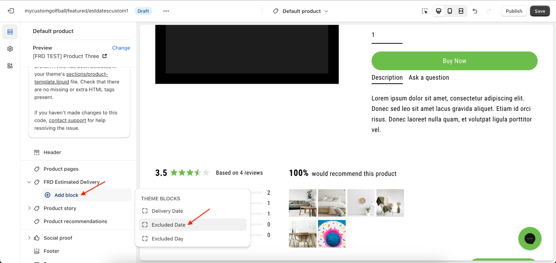This screenshot has width=556, height=263.
Task: Switch to Ask a question tab
Action: click(x=429, y=77)
